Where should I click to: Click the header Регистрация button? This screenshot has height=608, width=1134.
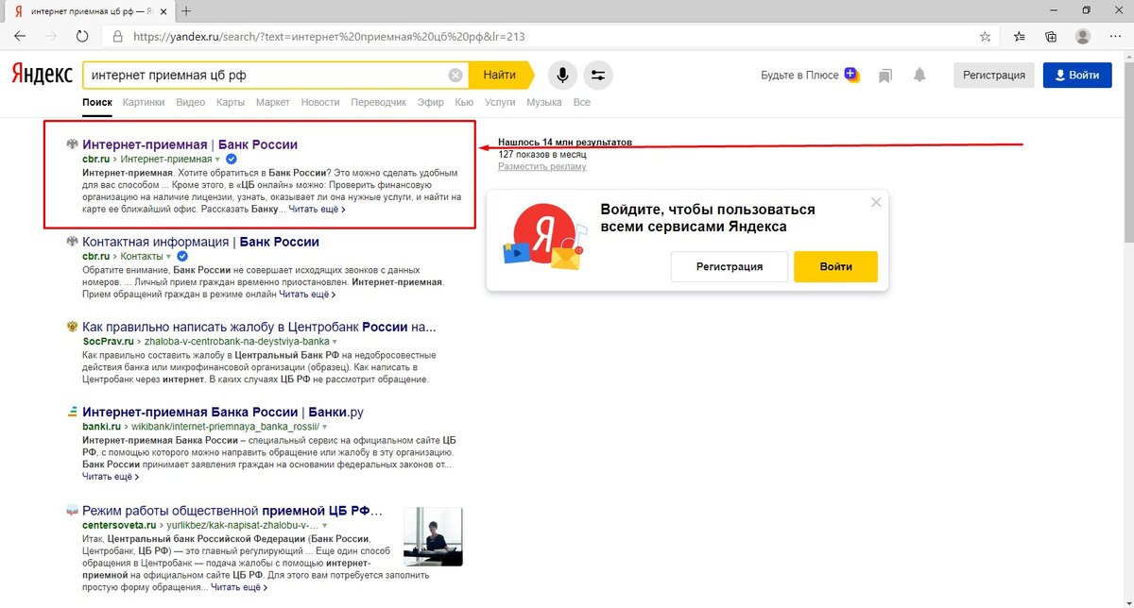tap(994, 76)
